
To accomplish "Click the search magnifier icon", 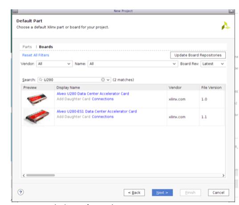I will (x=41, y=80).
